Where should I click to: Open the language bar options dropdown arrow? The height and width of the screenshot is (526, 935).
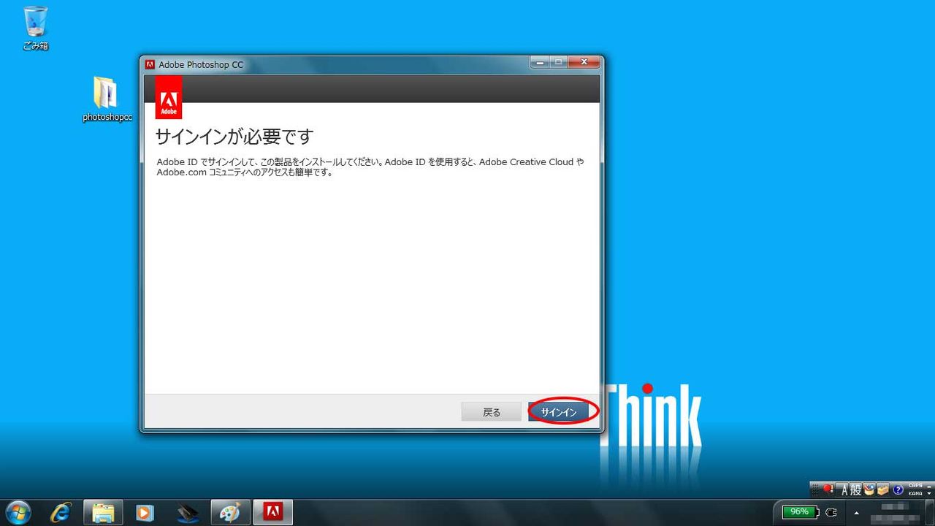tap(929, 494)
